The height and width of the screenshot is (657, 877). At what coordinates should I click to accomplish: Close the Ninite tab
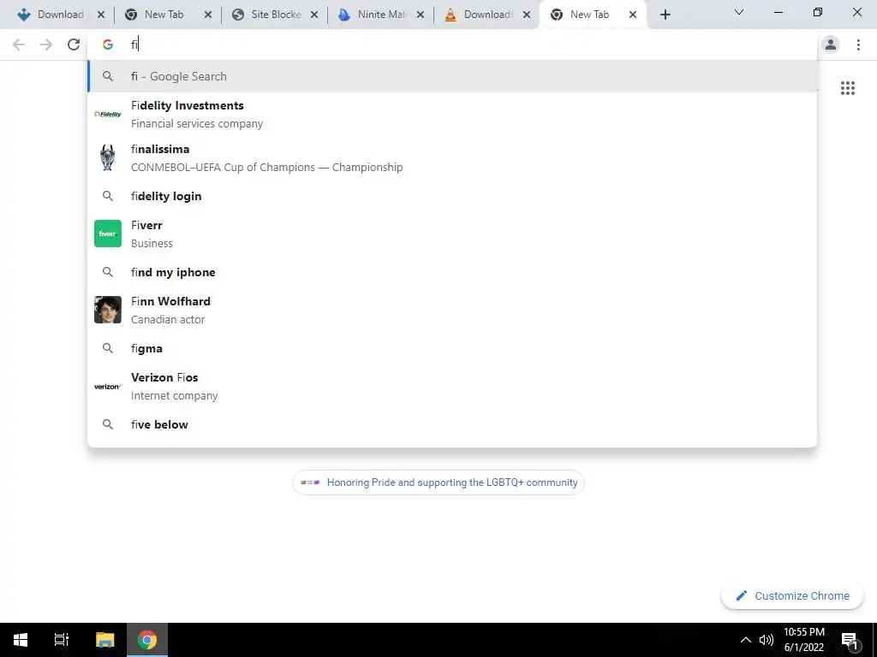point(421,15)
